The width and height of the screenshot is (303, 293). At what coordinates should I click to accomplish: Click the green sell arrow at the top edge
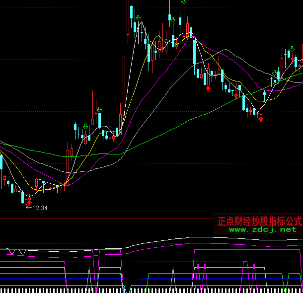184,2
